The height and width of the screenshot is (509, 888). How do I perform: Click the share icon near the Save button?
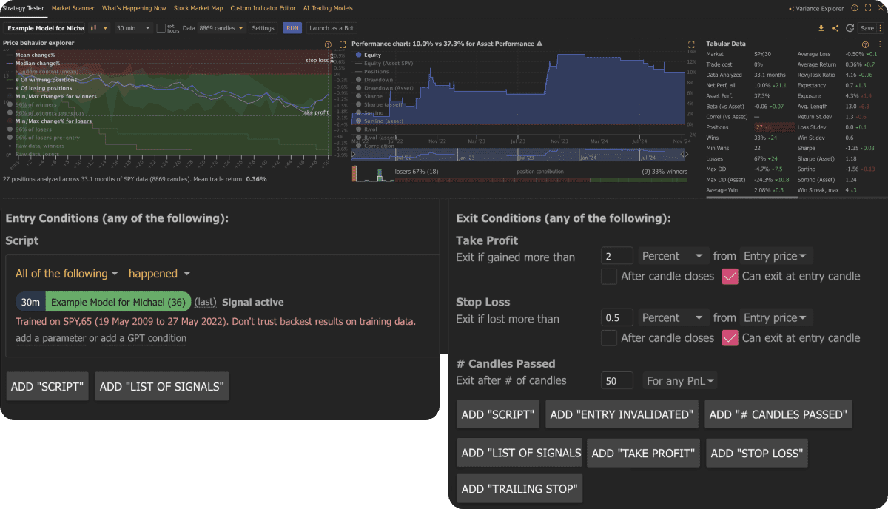[x=835, y=27]
